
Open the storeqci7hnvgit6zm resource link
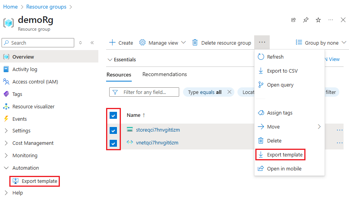pyautogui.click(x=158, y=130)
